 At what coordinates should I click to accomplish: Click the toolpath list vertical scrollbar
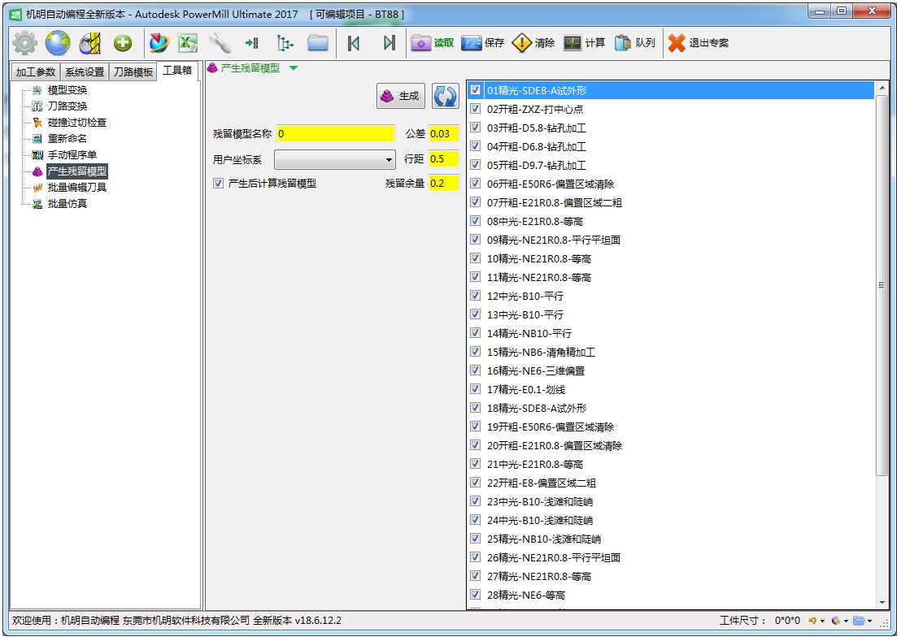click(882, 285)
